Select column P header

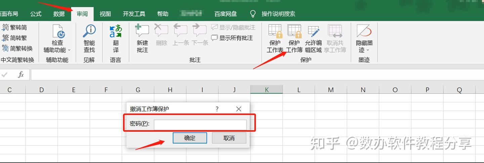pos(427,90)
